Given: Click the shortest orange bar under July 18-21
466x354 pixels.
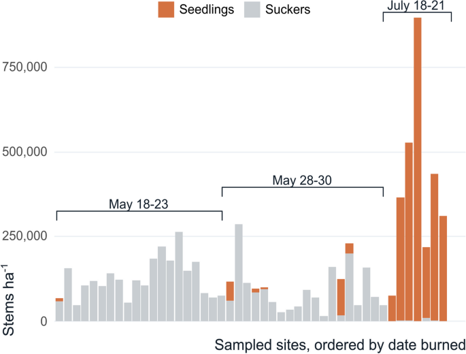Looking at the screenshot, I should (x=392, y=308).
